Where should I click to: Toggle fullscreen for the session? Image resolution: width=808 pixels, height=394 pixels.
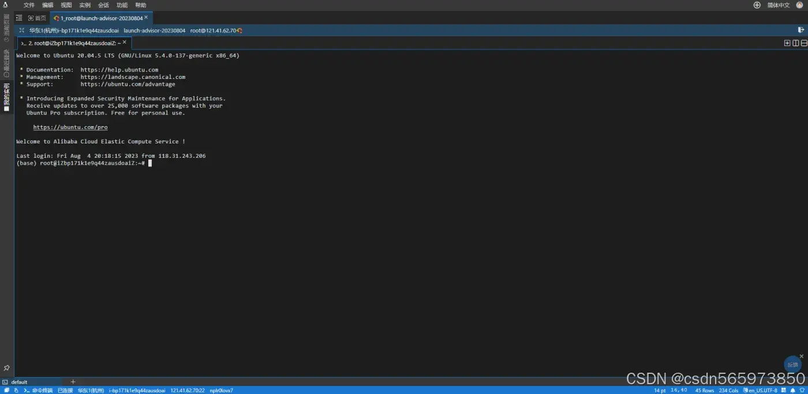coord(22,30)
